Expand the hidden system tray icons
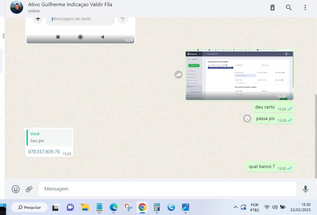 pyautogui.click(x=235, y=207)
